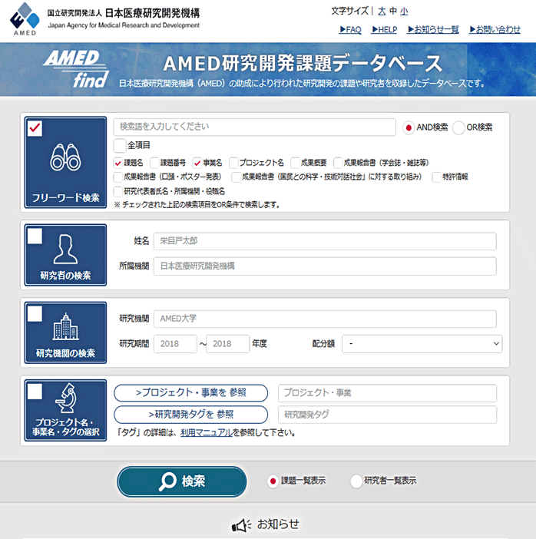
Task: Select the AND検索 radio button
Action: pyautogui.click(x=409, y=128)
